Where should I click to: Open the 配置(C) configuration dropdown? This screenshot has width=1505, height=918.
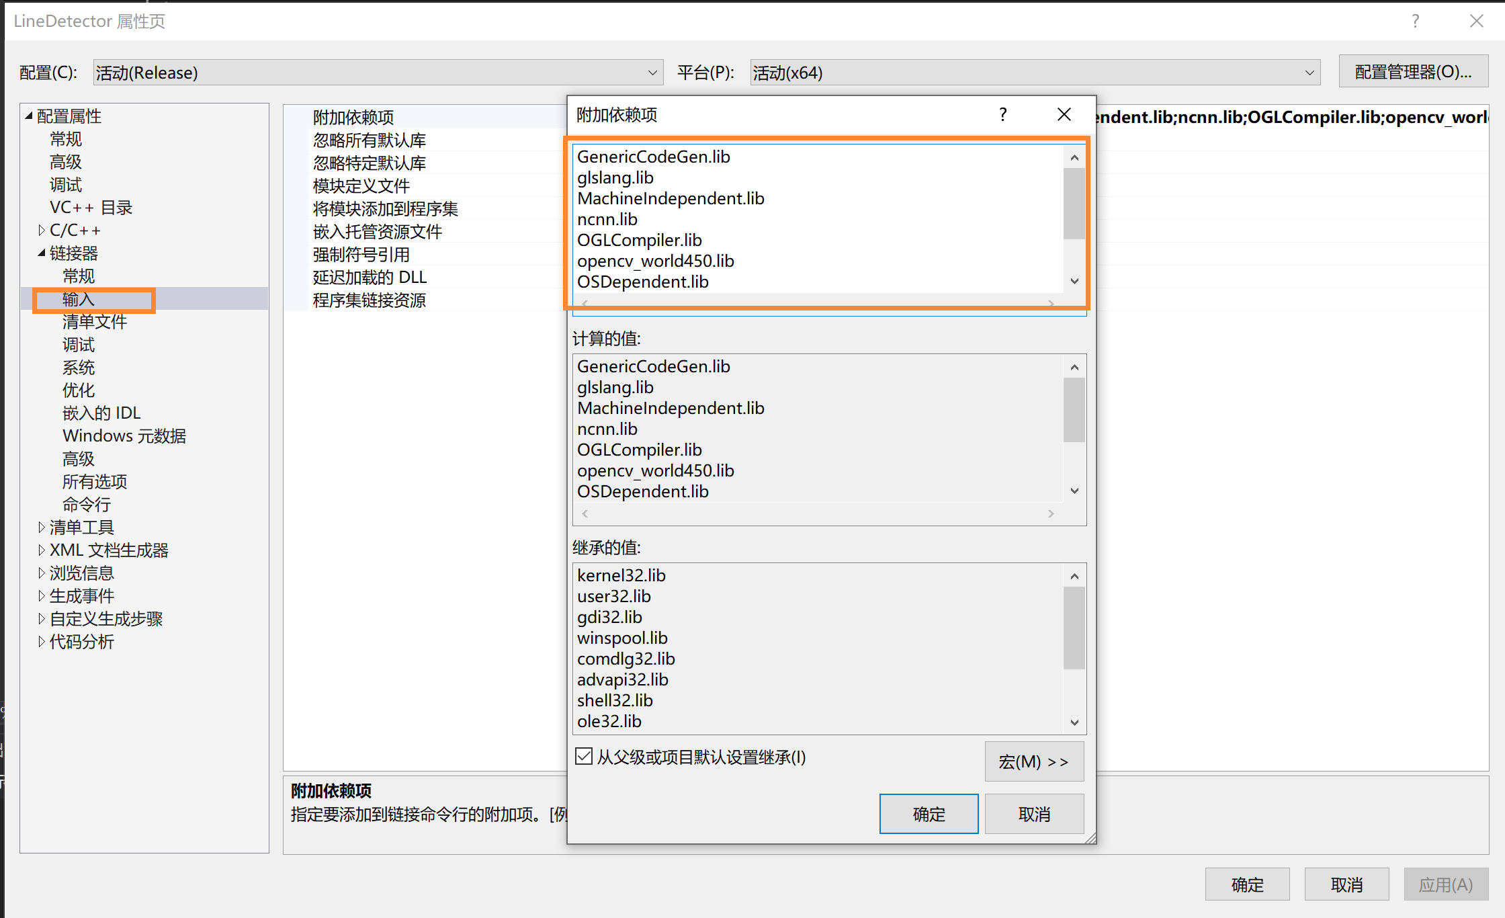pos(378,73)
